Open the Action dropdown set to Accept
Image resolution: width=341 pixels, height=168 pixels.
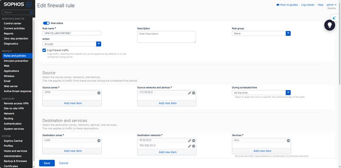tap(99, 44)
